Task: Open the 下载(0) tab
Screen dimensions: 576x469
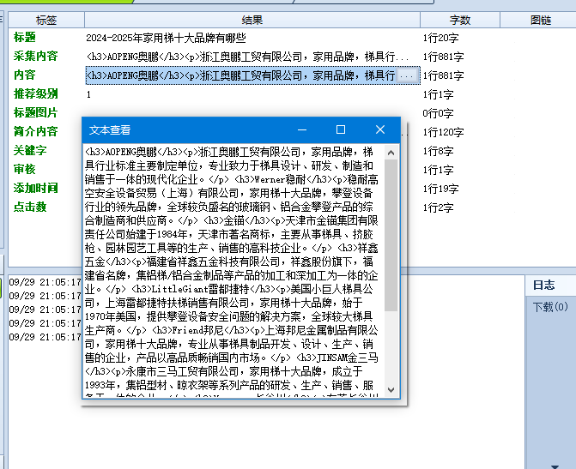Action: point(550,307)
